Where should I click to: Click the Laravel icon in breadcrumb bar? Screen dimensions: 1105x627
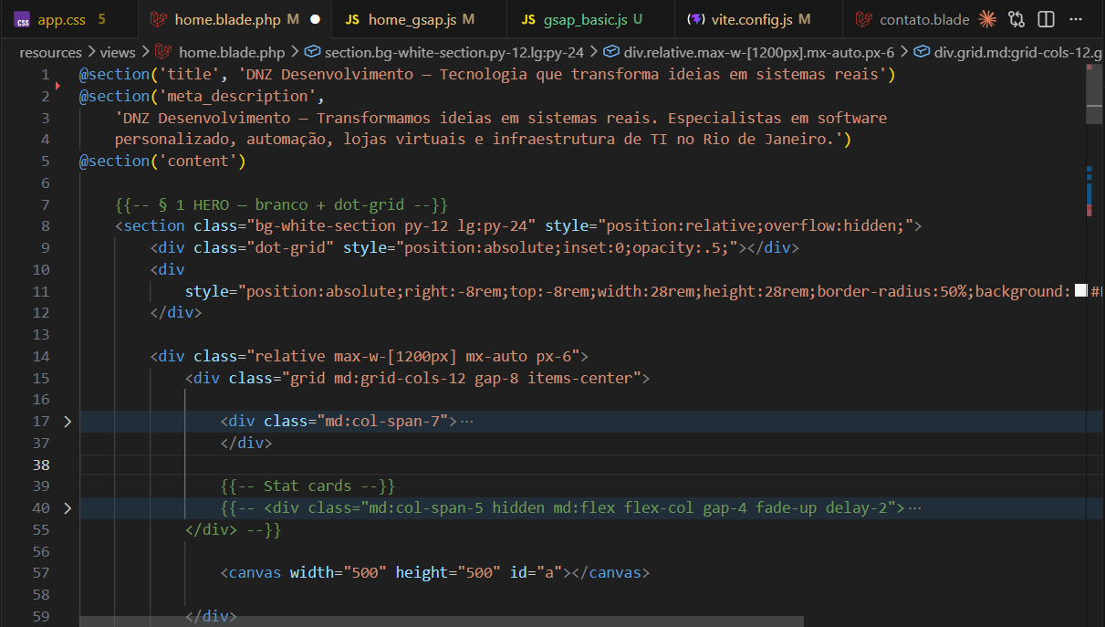(163, 52)
